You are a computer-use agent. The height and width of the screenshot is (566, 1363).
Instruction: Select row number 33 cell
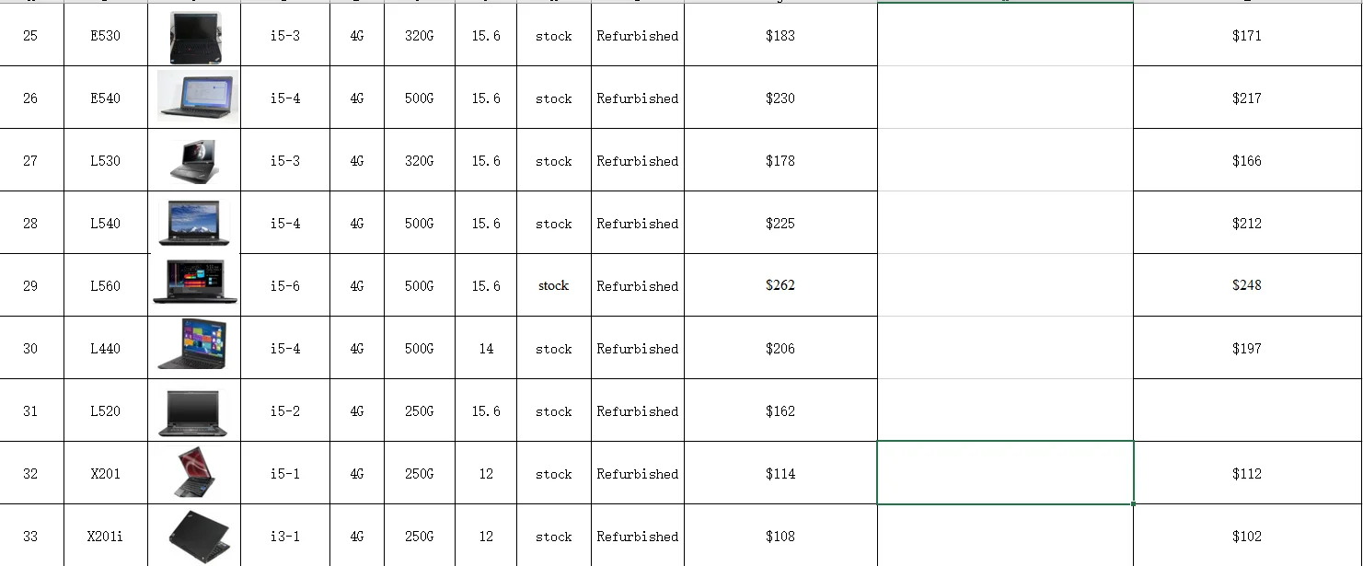coord(30,537)
